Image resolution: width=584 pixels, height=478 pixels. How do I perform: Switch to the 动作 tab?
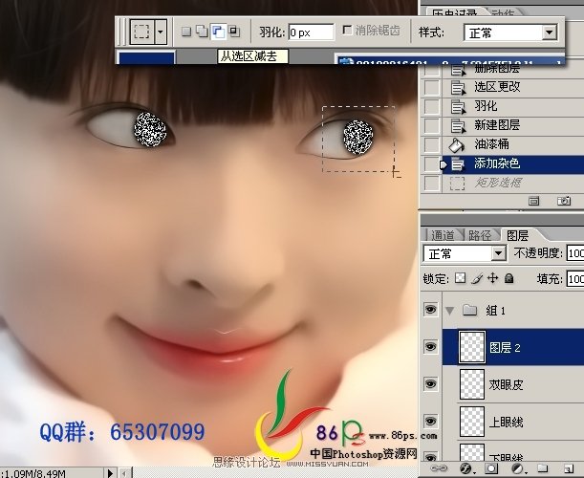(503, 12)
